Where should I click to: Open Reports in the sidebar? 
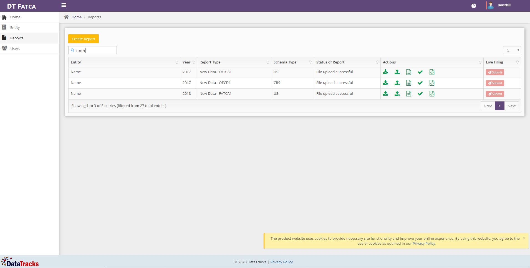pyautogui.click(x=29, y=38)
